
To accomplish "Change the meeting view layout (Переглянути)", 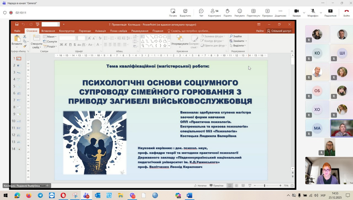I will click(253, 12).
